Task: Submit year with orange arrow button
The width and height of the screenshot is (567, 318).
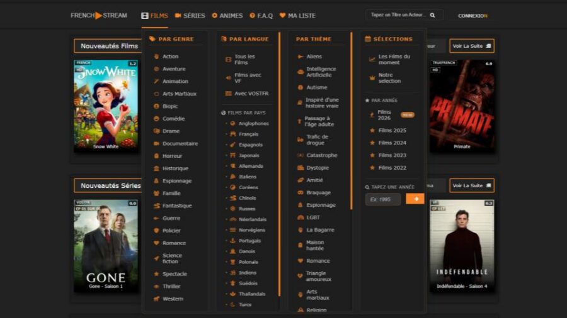Action: [415, 199]
